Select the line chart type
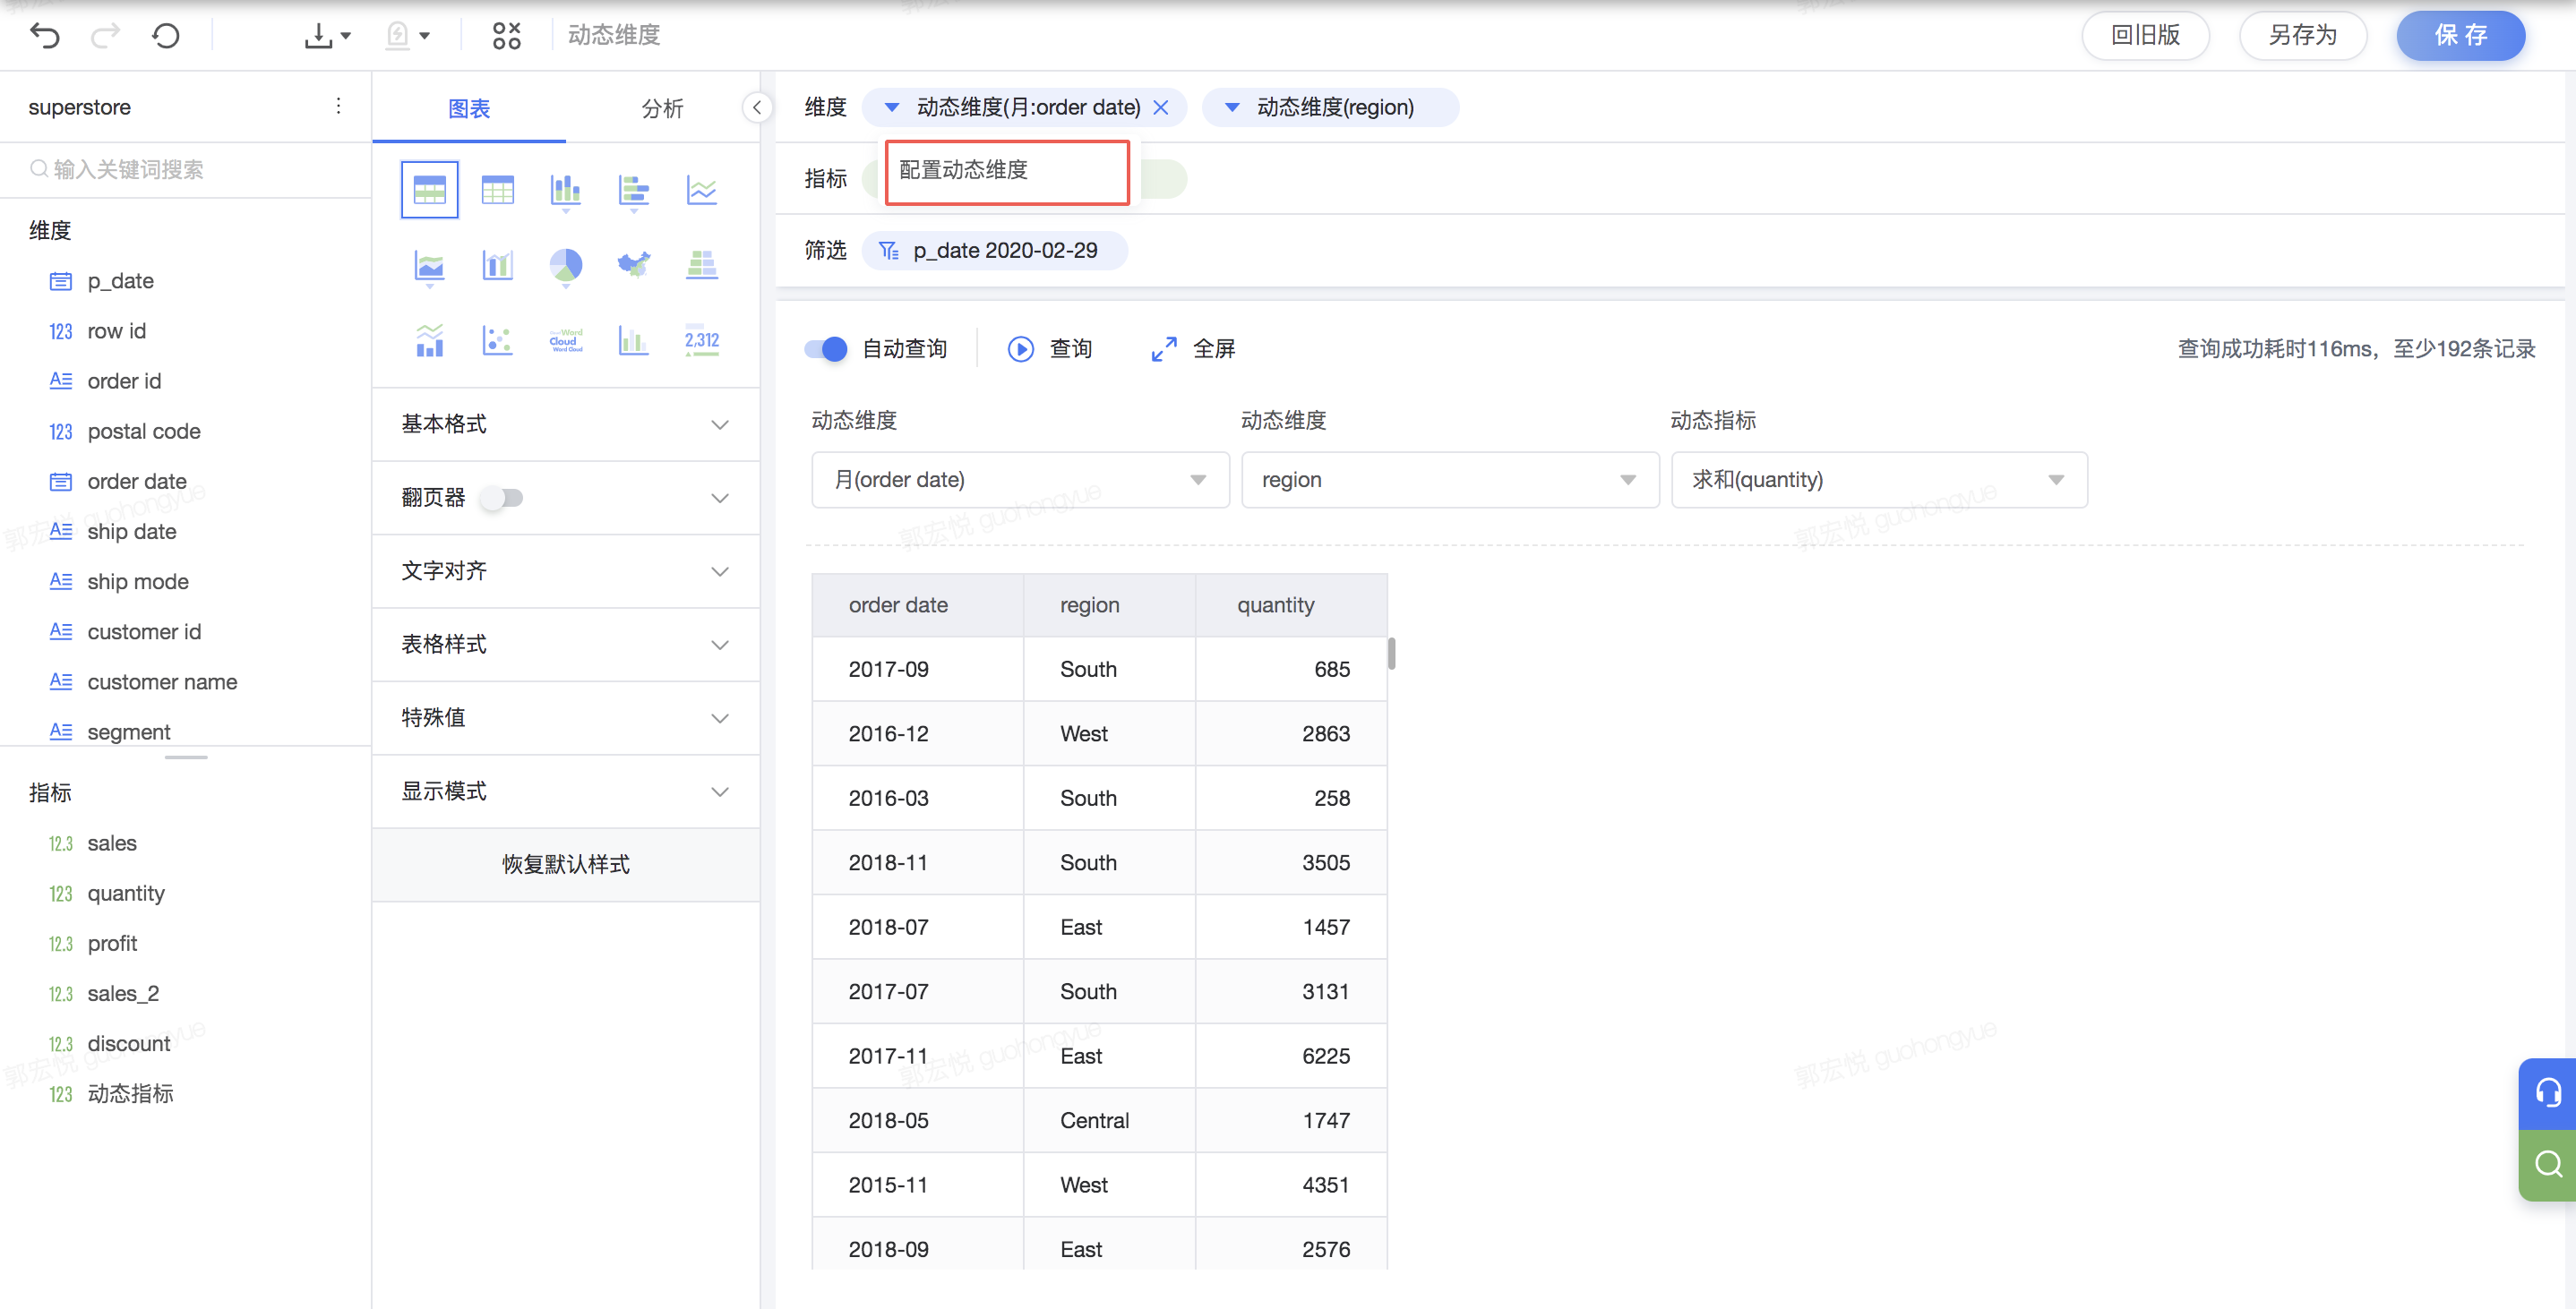Screen dimensions: 2576x1309 click(702, 190)
